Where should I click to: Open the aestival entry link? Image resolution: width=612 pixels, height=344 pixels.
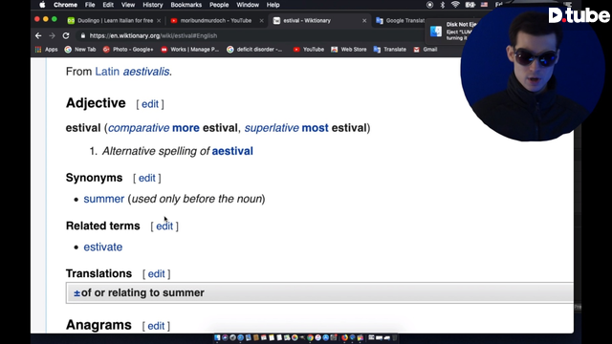[x=232, y=151]
